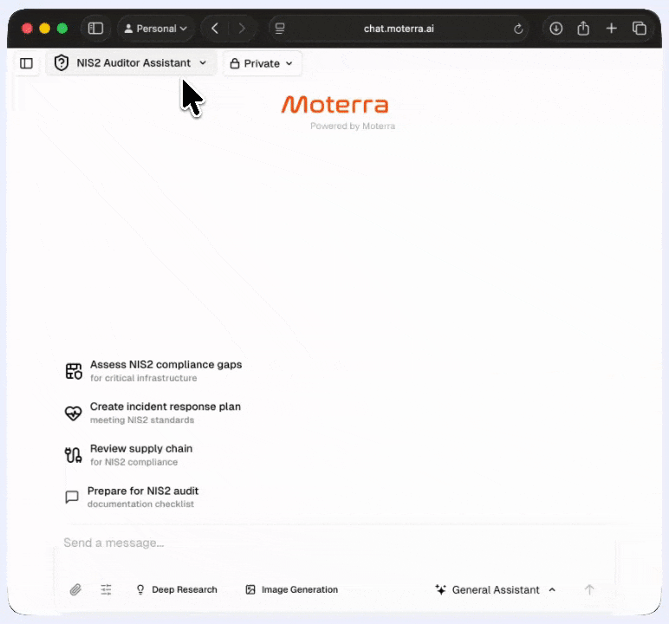Viewport: 669px width, 624px height.
Task: Click the lock icon beside Private
Action: pos(235,63)
